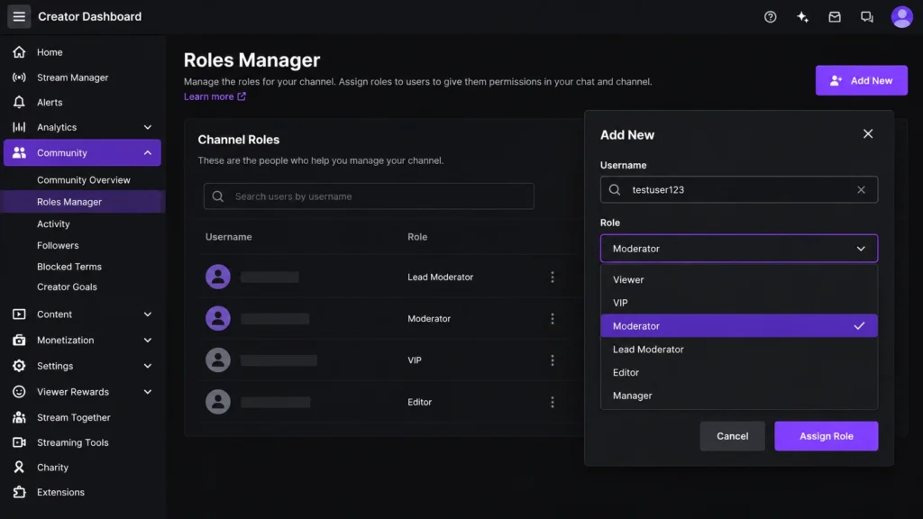Click the Community people icon

19,153
